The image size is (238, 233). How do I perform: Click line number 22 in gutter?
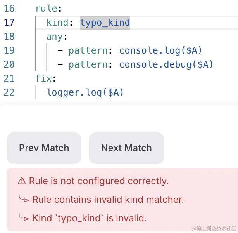pyautogui.click(x=9, y=92)
